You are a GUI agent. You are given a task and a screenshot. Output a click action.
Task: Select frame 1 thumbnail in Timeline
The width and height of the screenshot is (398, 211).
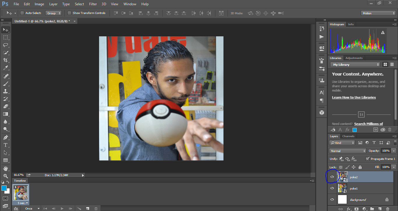point(20,193)
